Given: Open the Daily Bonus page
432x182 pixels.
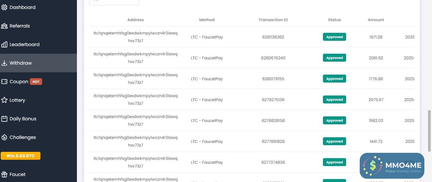Looking at the screenshot, I should coord(23,119).
